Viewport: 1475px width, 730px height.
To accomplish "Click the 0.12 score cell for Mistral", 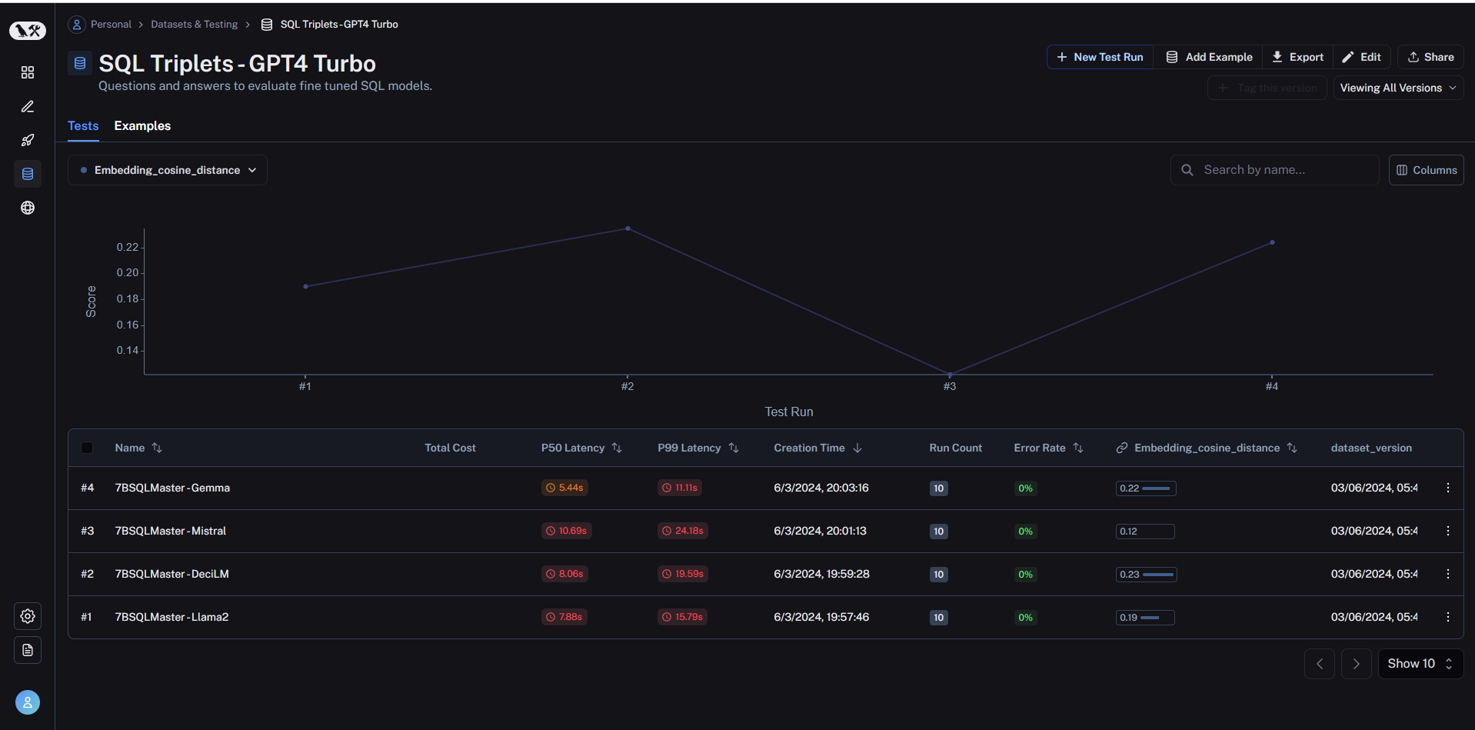I will [1145, 532].
